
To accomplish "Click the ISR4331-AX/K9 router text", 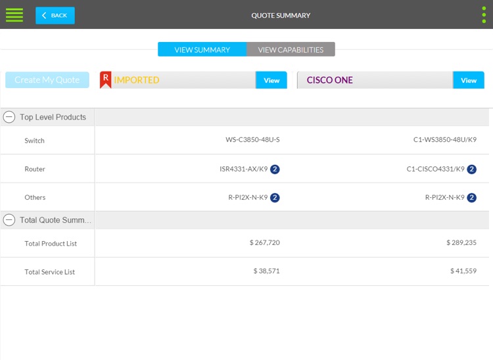I will (244, 169).
